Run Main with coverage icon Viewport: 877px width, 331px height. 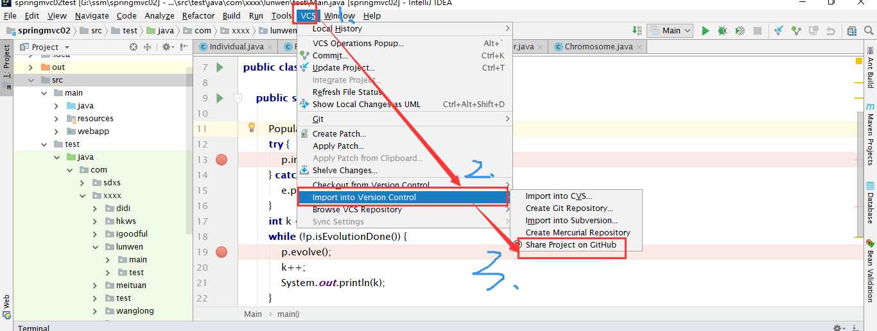pos(740,30)
